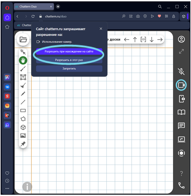Click the "Запретить" button
This screenshot has height=196, width=191.
click(x=69, y=68)
